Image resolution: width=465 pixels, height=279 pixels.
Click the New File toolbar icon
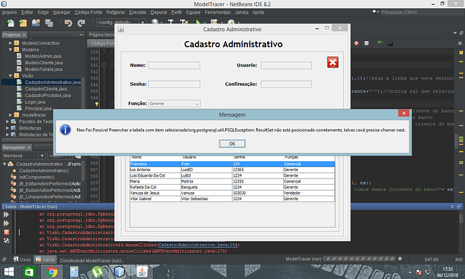[x=11, y=23]
